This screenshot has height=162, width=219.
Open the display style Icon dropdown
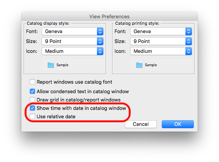tap(72, 51)
